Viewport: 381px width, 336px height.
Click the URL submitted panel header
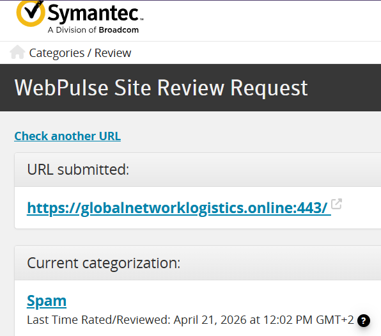click(198, 170)
